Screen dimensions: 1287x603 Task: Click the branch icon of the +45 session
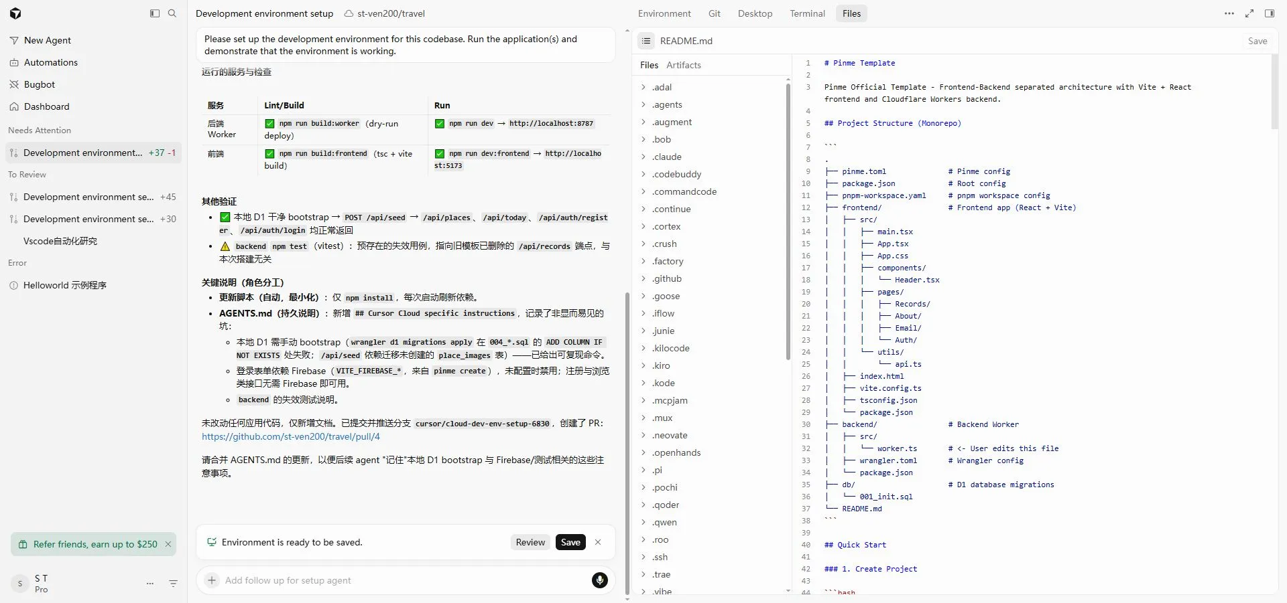14,197
